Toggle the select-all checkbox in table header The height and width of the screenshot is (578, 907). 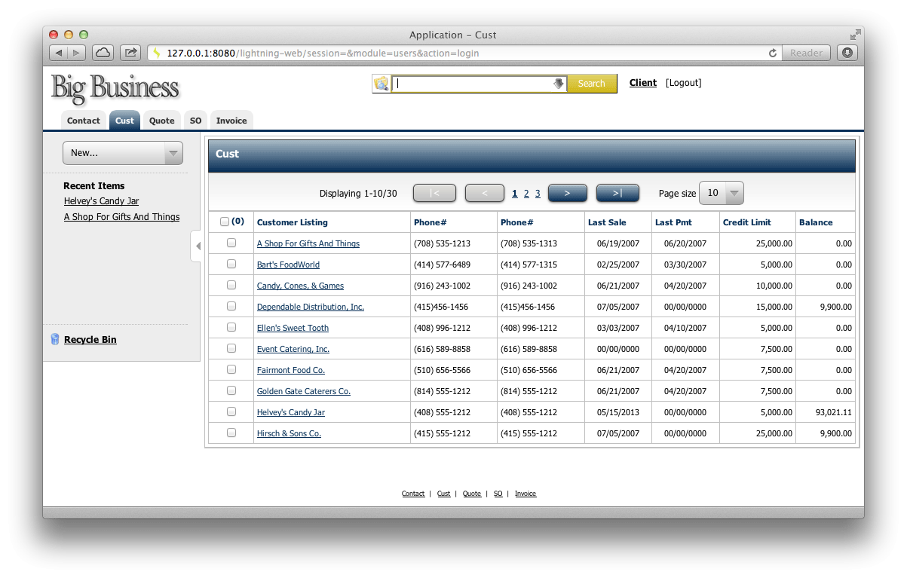tap(225, 222)
